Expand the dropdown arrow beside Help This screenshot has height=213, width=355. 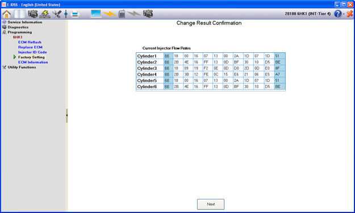coord(344,14)
